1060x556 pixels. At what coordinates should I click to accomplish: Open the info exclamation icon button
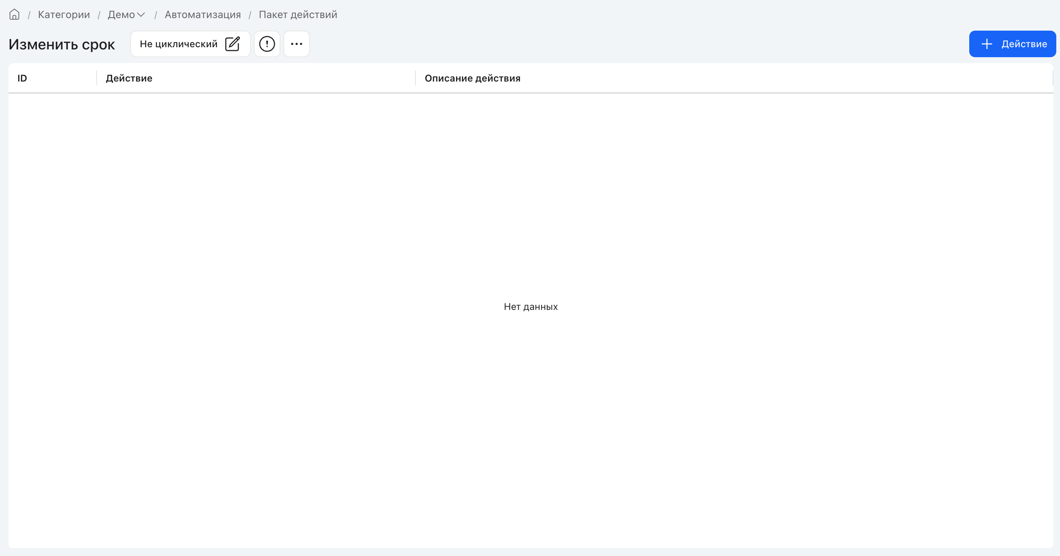(x=267, y=44)
